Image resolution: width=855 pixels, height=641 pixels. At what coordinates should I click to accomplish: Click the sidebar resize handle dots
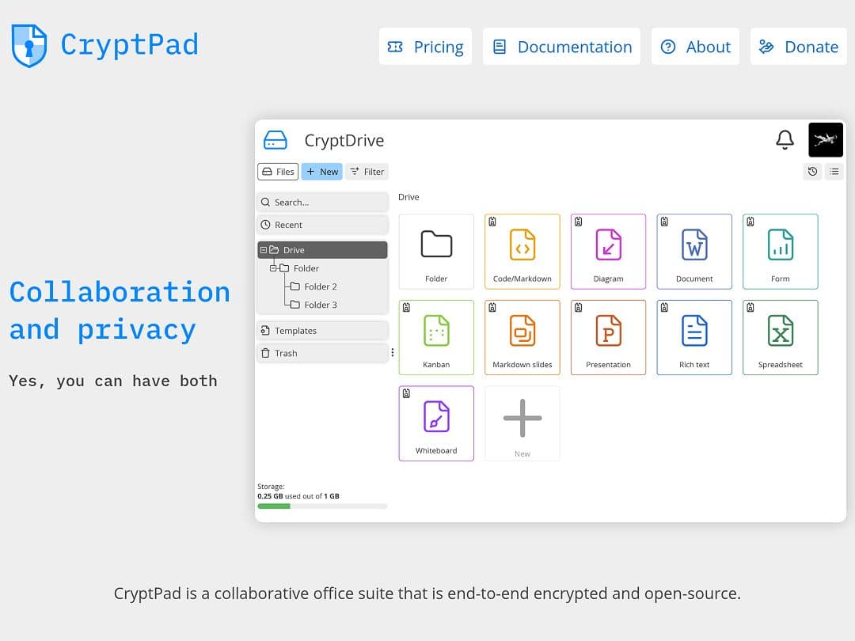[x=393, y=353]
